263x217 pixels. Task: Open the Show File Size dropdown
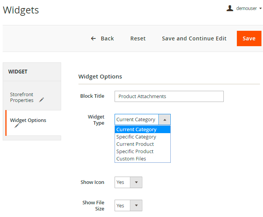(x=128, y=205)
